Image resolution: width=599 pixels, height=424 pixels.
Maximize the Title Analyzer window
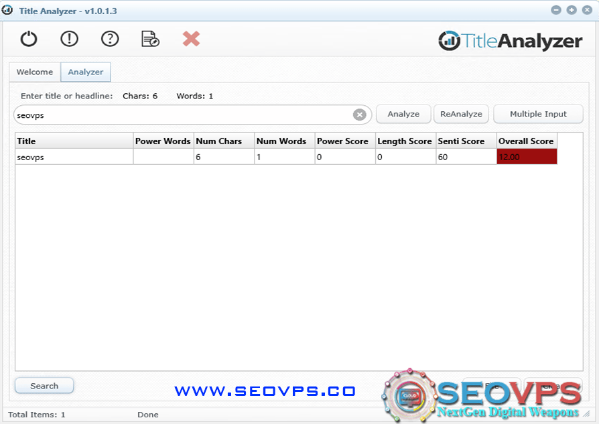click(572, 10)
